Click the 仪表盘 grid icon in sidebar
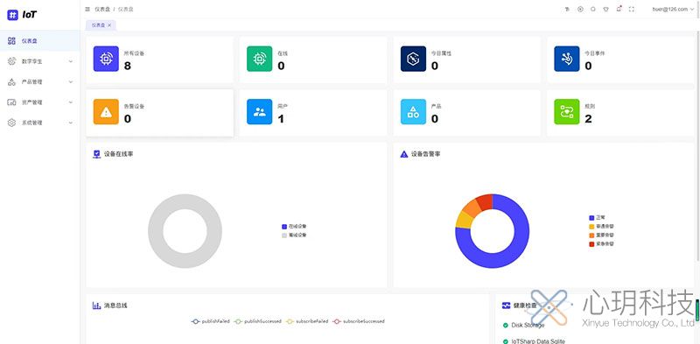 coord(12,40)
